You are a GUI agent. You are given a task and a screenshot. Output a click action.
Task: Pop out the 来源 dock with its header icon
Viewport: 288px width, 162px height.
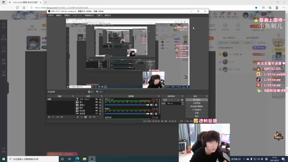point(102,96)
